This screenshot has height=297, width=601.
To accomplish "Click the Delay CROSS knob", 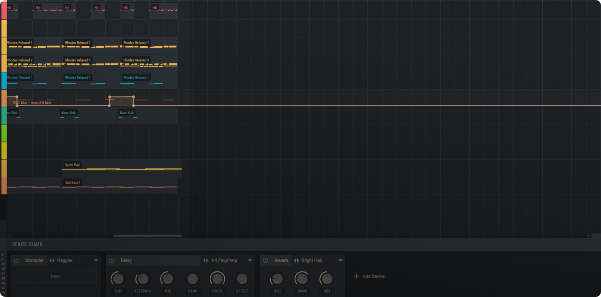I will (x=217, y=279).
